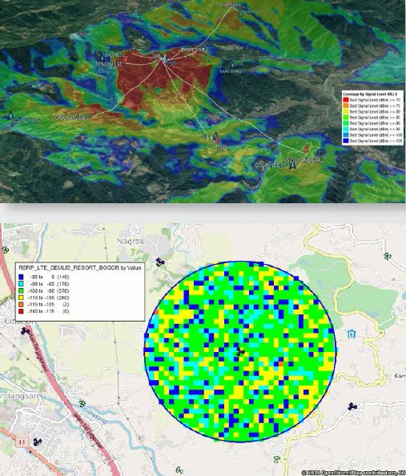Click the blue antenna marker at PAAN WARU

[232, 65]
